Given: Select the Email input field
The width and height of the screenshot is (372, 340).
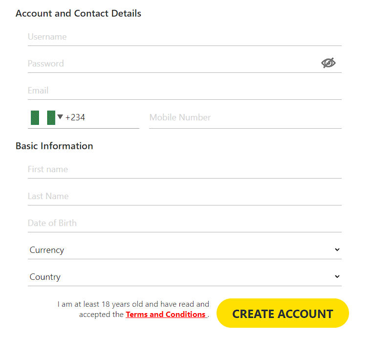Looking at the screenshot, I should click(x=184, y=91).
